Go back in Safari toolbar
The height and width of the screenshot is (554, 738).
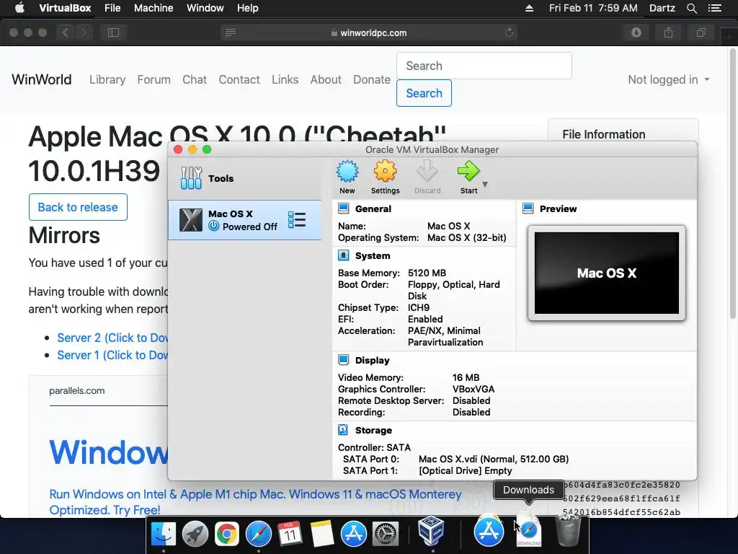coord(66,32)
